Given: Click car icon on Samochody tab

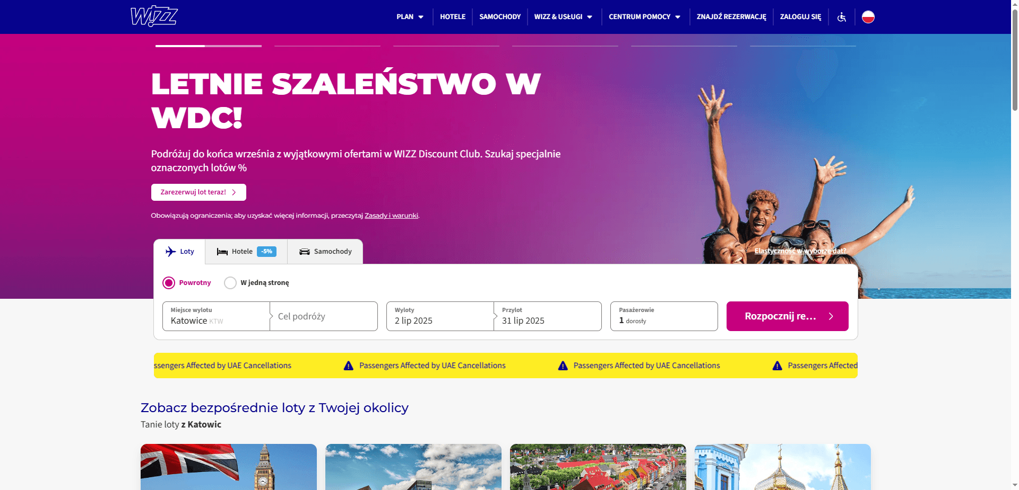Looking at the screenshot, I should 305,252.
